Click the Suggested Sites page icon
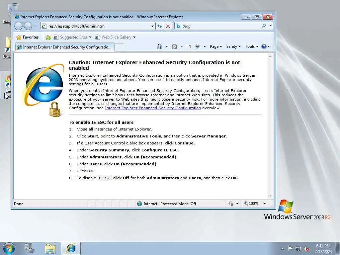Screen dimensions: 340x255 tap(56, 37)
